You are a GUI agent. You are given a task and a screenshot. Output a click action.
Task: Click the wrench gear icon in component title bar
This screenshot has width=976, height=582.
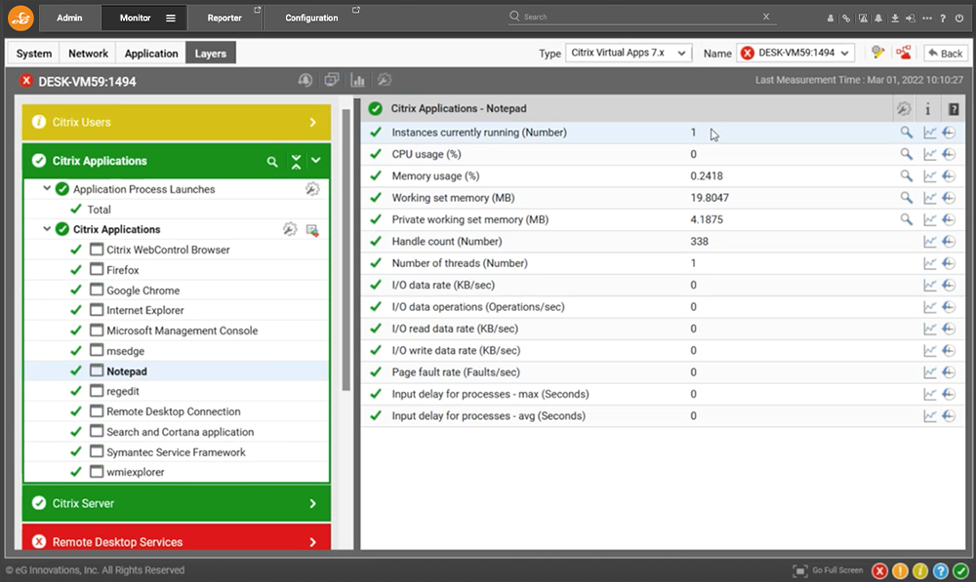click(x=385, y=80)
